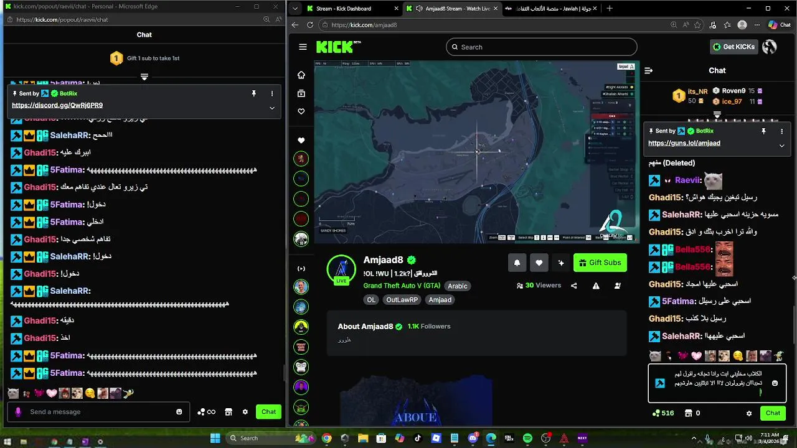This screenshot has width=797, height=448.
Task: Click the OL tag
Action: (371, 300)
